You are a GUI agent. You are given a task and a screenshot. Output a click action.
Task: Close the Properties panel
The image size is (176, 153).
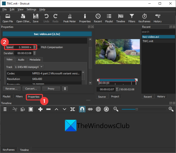[93, 27]
